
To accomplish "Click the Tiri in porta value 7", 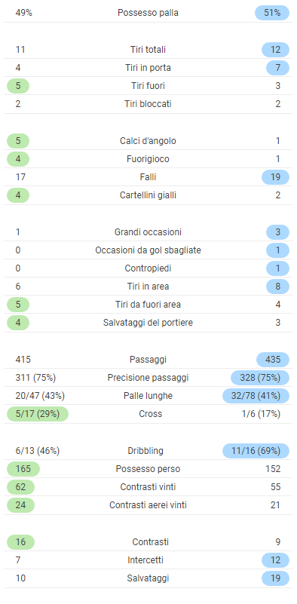I will click(x=277, y=68).
